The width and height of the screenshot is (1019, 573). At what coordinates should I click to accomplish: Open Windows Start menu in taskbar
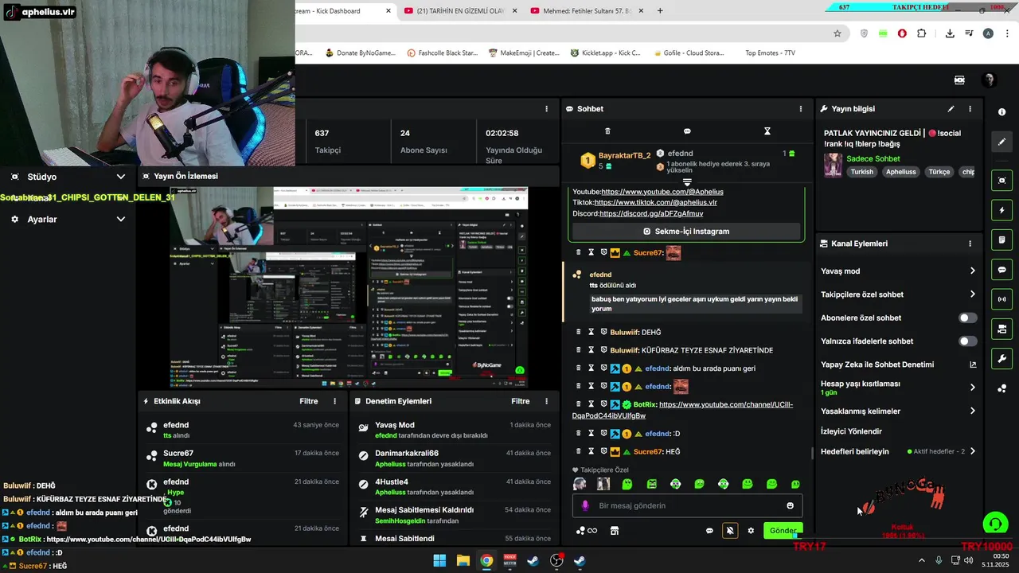[x=439, y=560]
